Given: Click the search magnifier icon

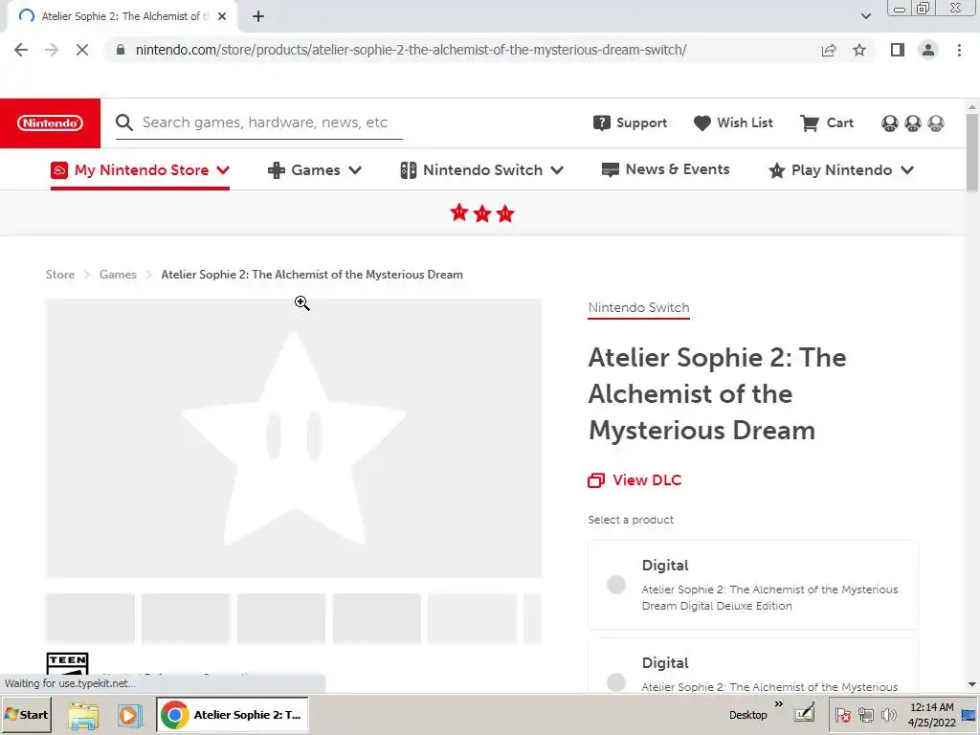Looking at the screenshot, I should click(124, 122).
